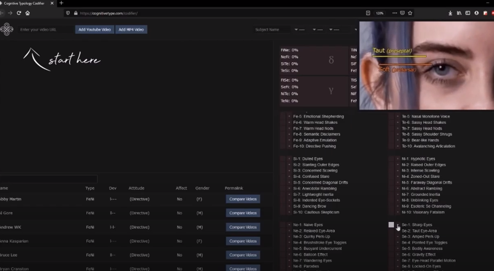Sort table by the Dev column header

(113, 188)
